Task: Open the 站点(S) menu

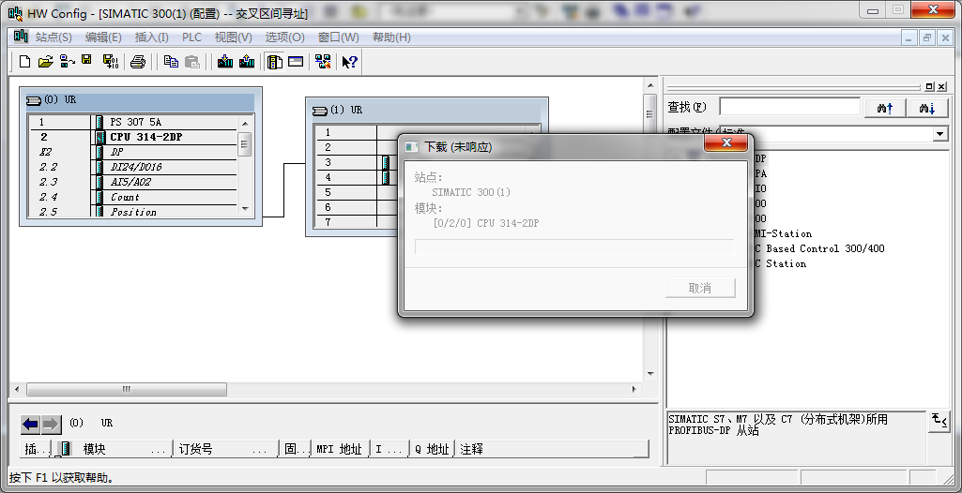Action: point(53,37)
